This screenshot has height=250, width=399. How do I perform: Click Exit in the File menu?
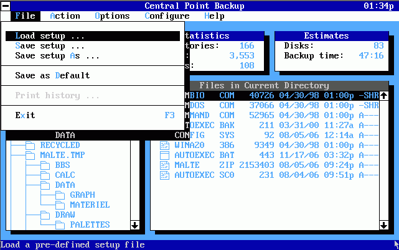tap(25, 115)
